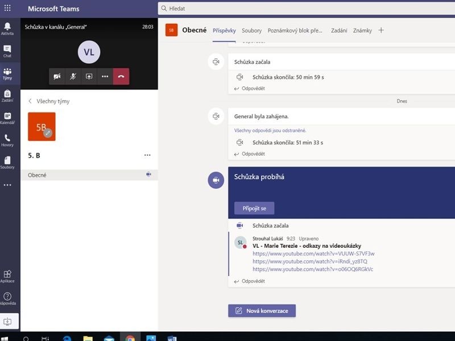Open more options for team 5. B
Viewport: 455px width, 341px height.
click(x=147, y=155)
